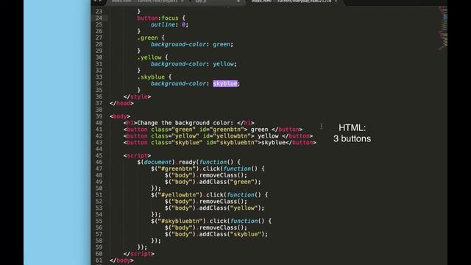Screen dimensions: 471x265
Task: Click the id="greenbtn" attribute on line 41
Action: pyautogui.click(x=223, y=130)
